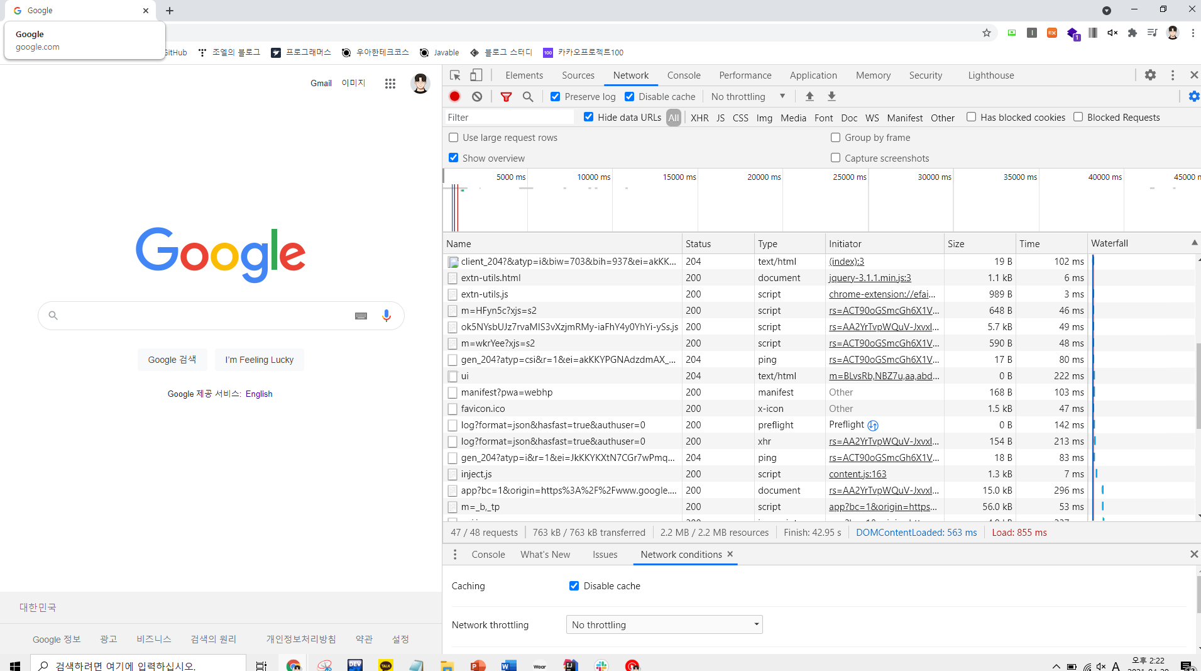
Task: Select the inspect element cursor icon
Action: pyautogui.click(x=454, y=75)
